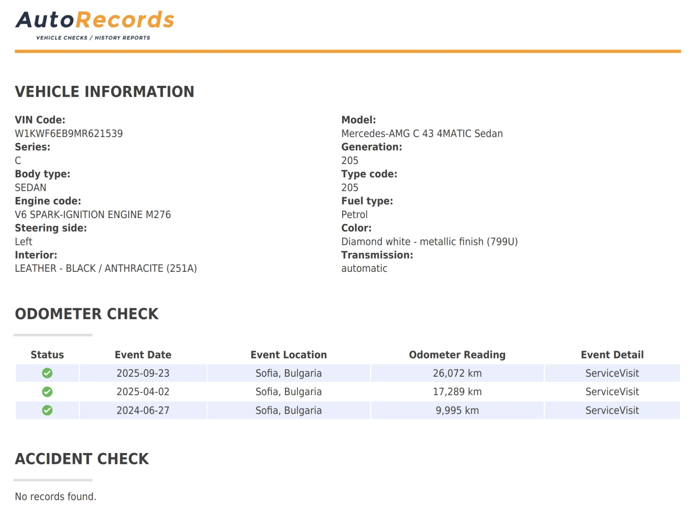The width and height of the screenshot is (694, 515).
Task: Click the VEHICLE CHECKS / HISTORY REPORTS tagline
Action: tap(93, 38)
